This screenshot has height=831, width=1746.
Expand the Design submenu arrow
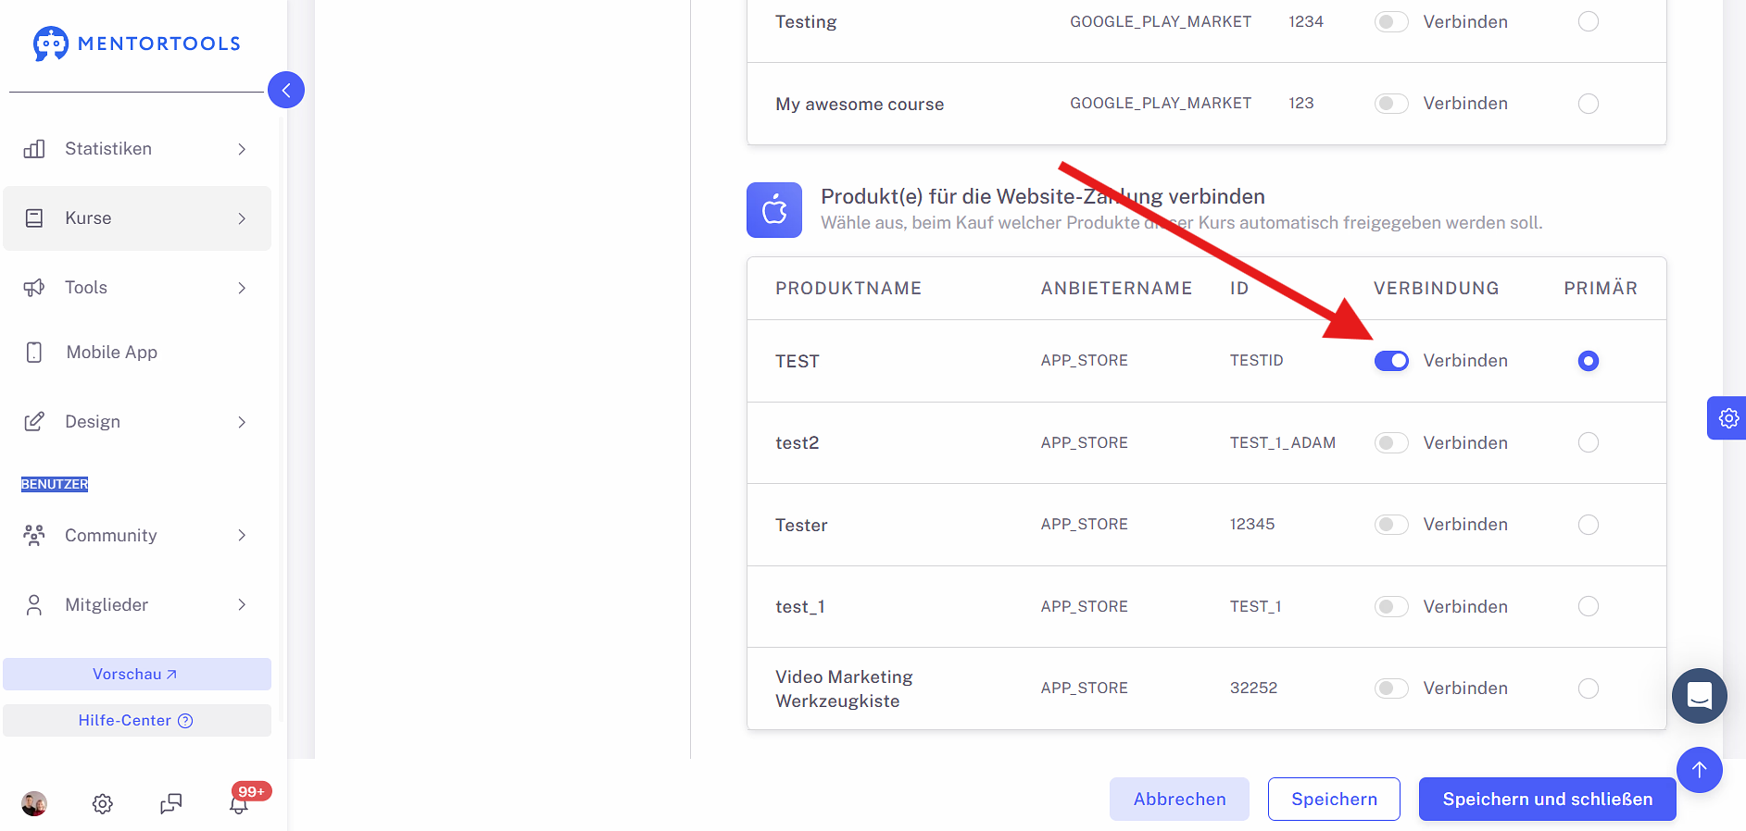click(242, 422)
